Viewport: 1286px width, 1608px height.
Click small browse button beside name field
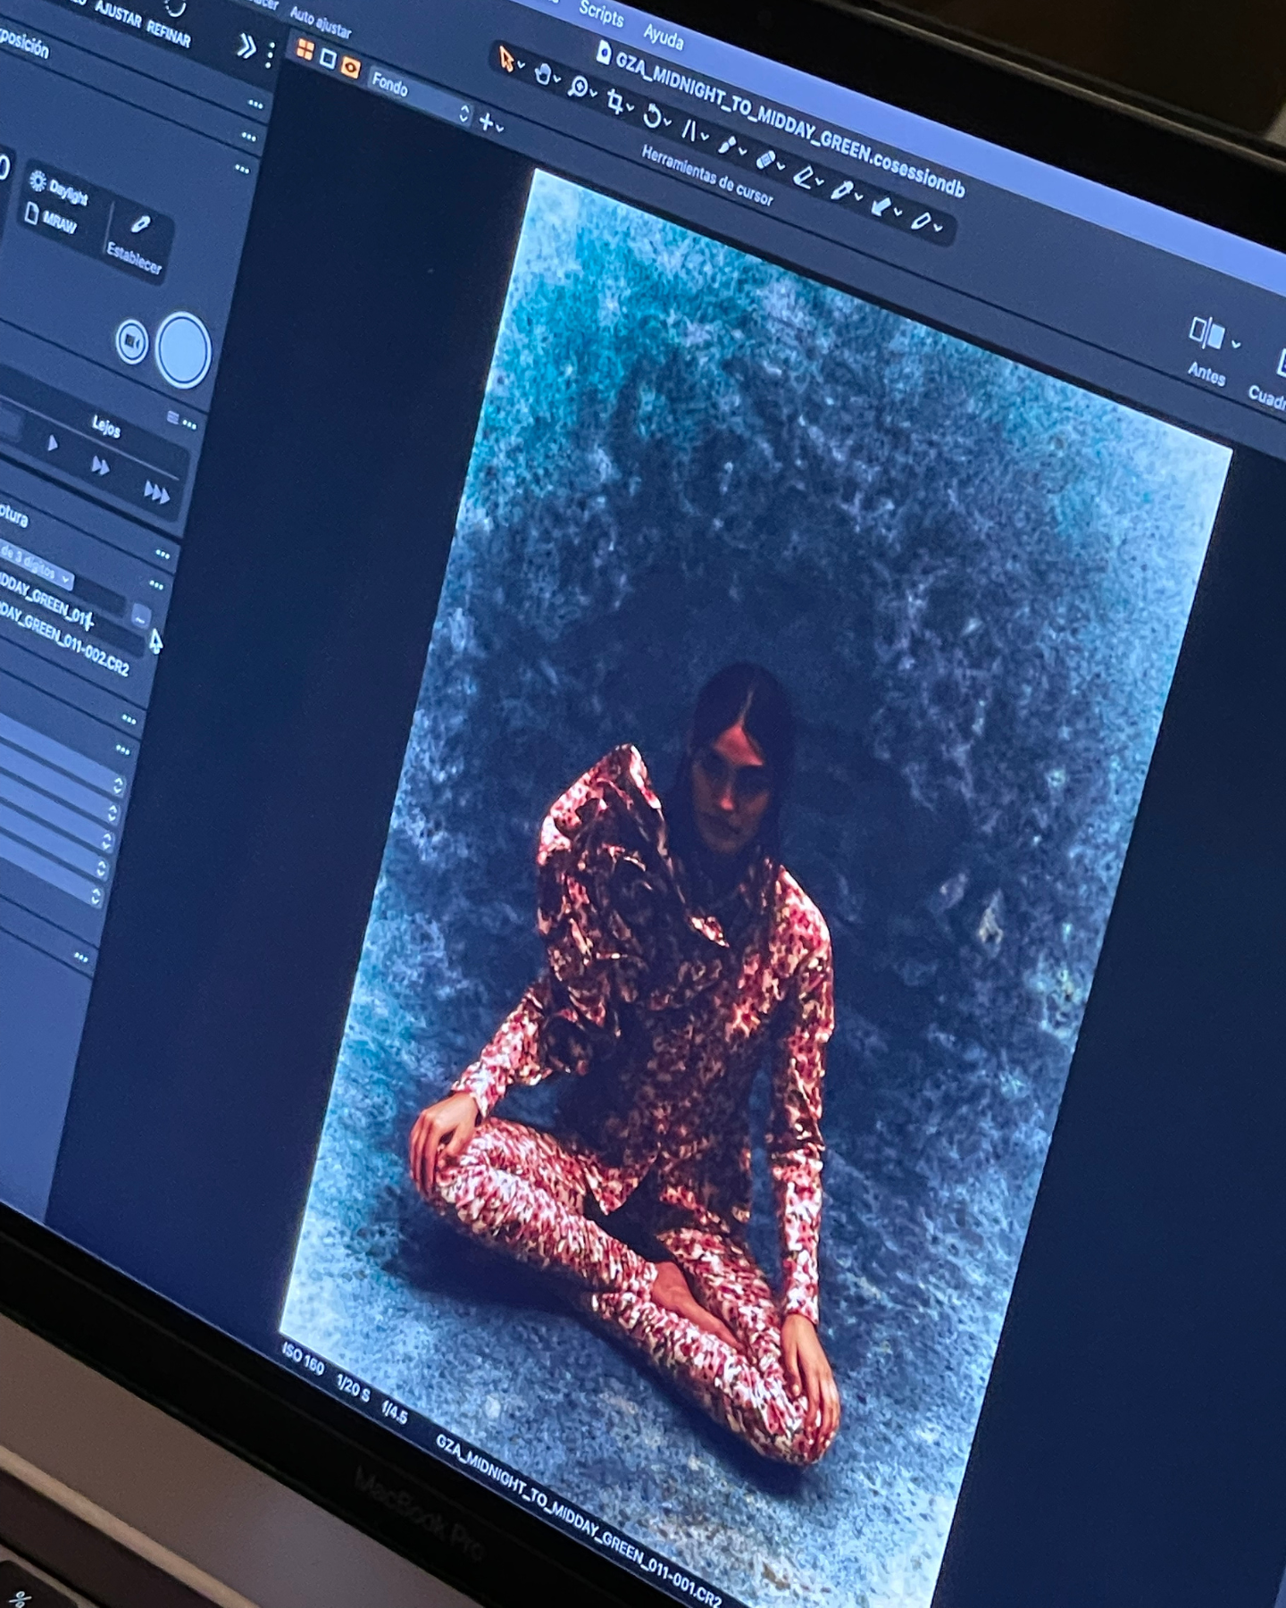click(140, 616)
